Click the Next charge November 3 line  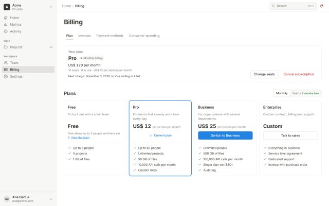coord(105,76)
